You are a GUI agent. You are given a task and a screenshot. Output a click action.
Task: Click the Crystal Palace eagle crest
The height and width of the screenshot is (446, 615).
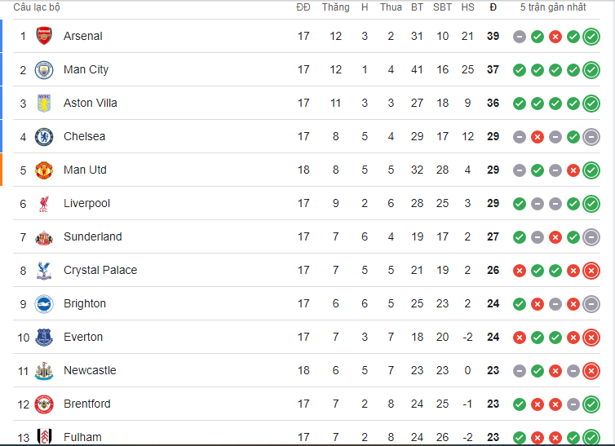pos(44,270)
